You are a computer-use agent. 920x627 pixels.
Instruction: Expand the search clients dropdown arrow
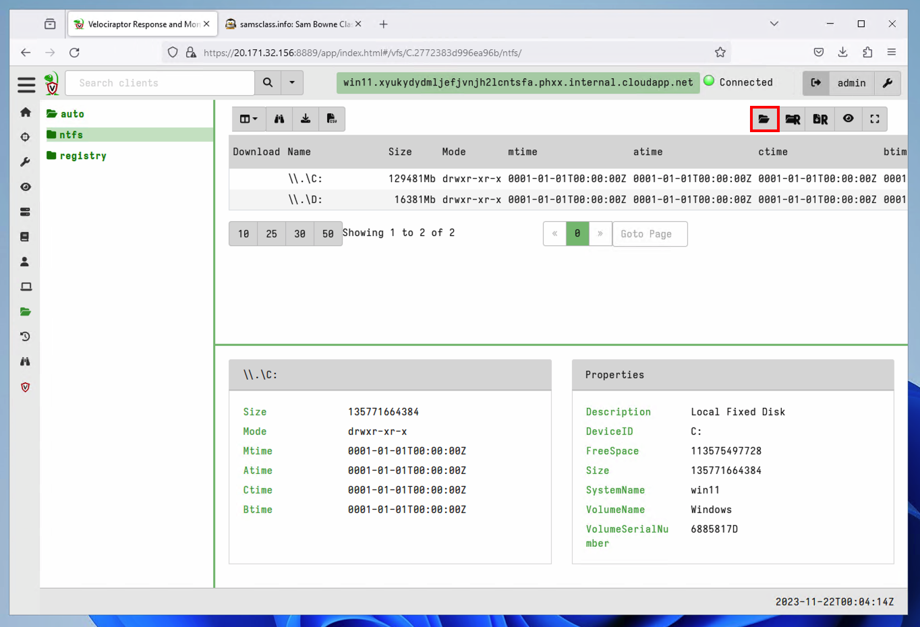point(292,83)
